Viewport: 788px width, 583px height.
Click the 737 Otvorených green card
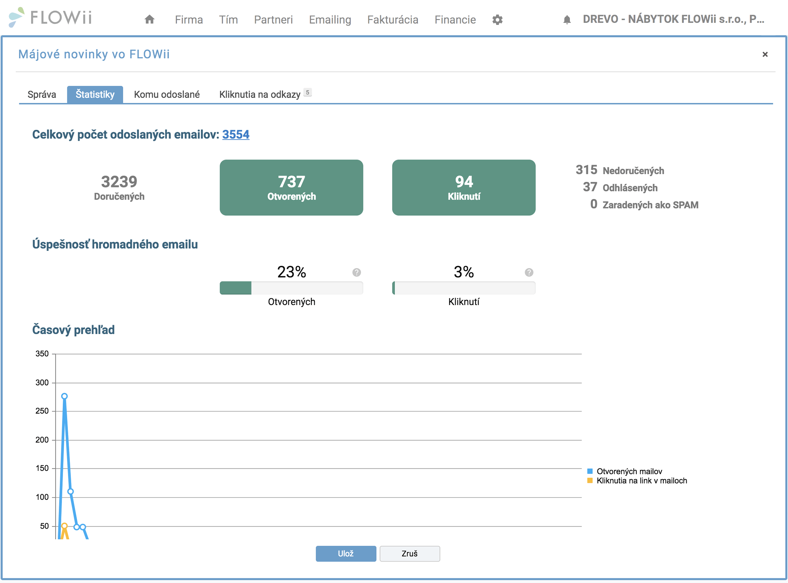(292, 187)
